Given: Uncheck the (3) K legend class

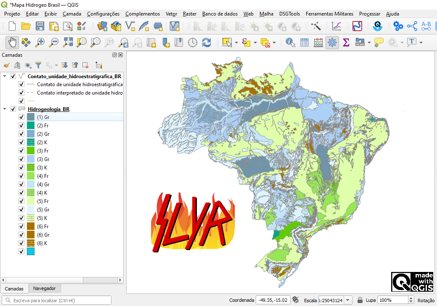Looking at the screenshot, I should (21, 167).
